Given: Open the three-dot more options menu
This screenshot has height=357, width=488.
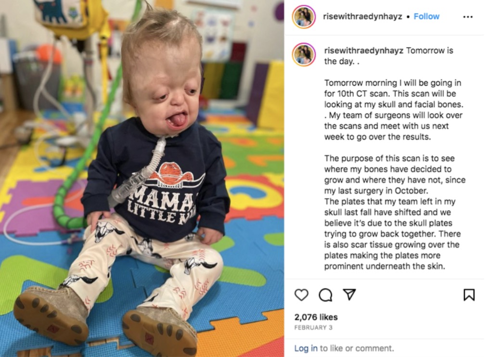Looking at the screenshot, I should click(x=468, y=17).
